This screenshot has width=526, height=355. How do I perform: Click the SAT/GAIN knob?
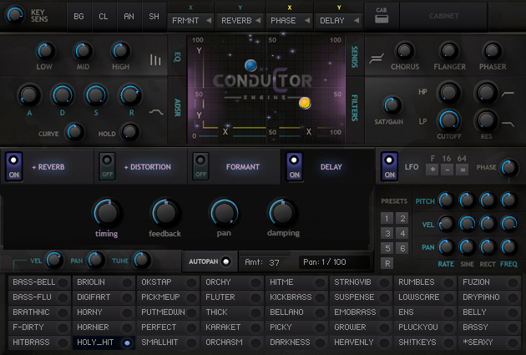tap(392, 105)
